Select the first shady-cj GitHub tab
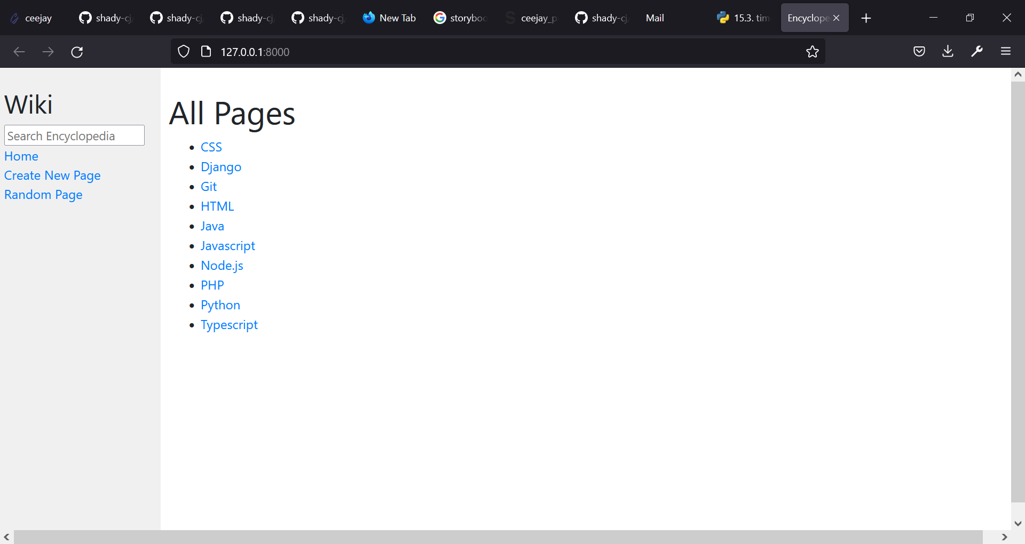This screenshot has width=1025, height=544. (106, 18)
